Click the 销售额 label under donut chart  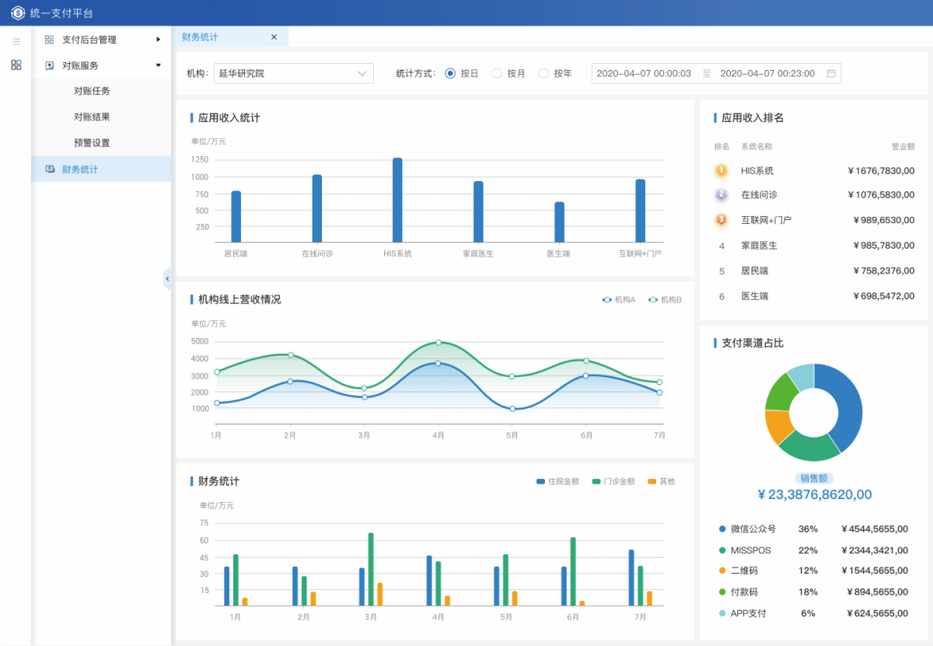[x=814, y=478]
